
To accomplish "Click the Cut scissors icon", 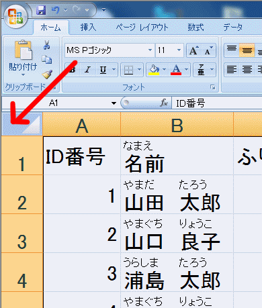I will tap(46, 45).
